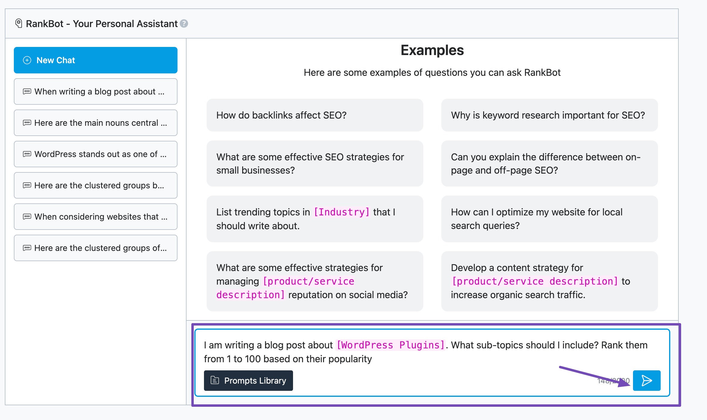Viewport: 707px width, 420px height.
Task: Click the help question mark beside RankBot title
Action: pos(184,23)
